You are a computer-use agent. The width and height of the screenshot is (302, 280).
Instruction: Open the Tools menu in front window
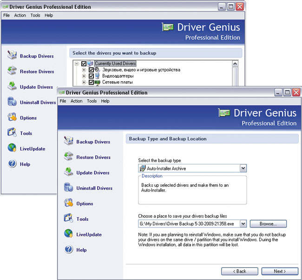tap(92, 101)
